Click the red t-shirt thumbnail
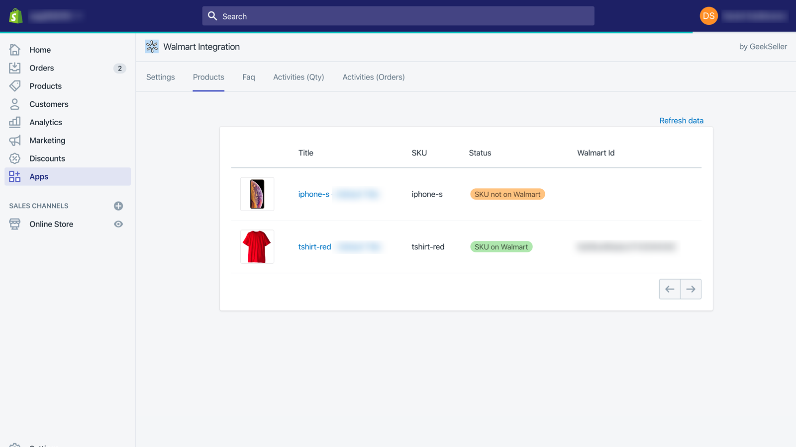 coord(257,247)
